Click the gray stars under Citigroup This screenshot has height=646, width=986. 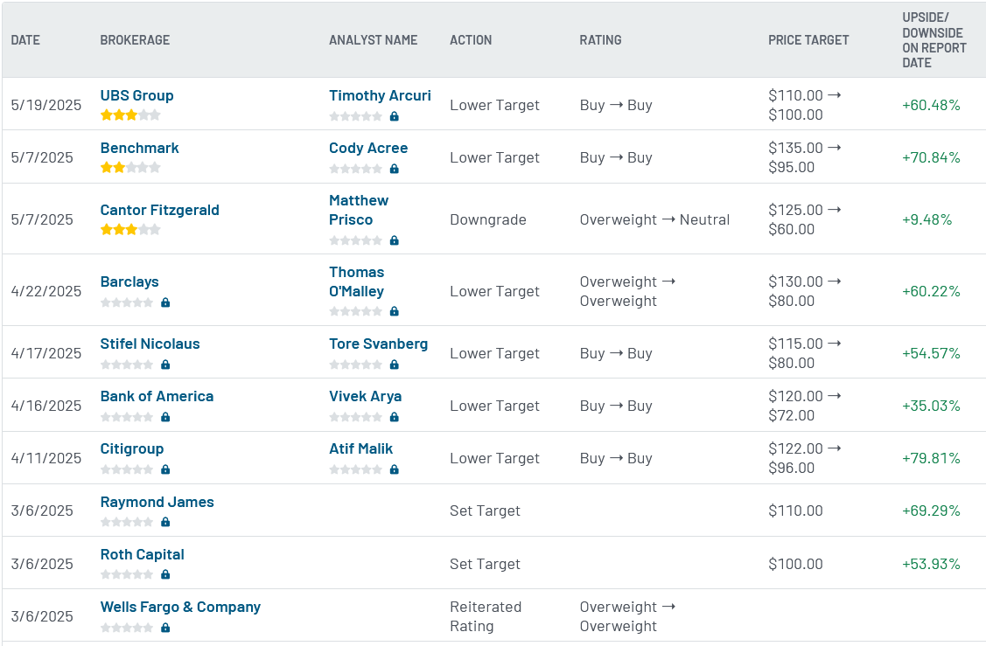tap(127, 469)
